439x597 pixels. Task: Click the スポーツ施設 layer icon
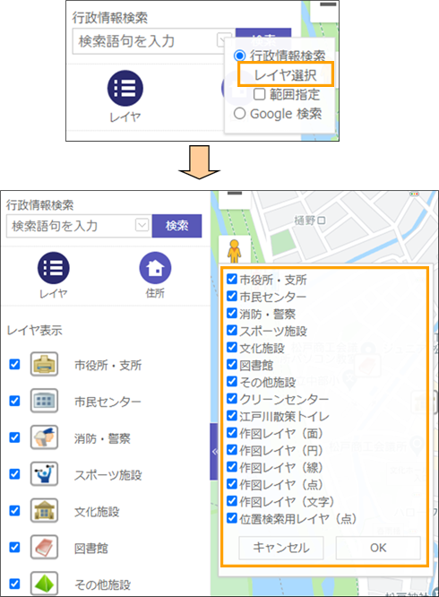(x=44, y=473)
